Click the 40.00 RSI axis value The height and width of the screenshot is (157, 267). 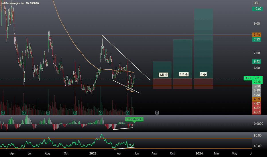258,146
